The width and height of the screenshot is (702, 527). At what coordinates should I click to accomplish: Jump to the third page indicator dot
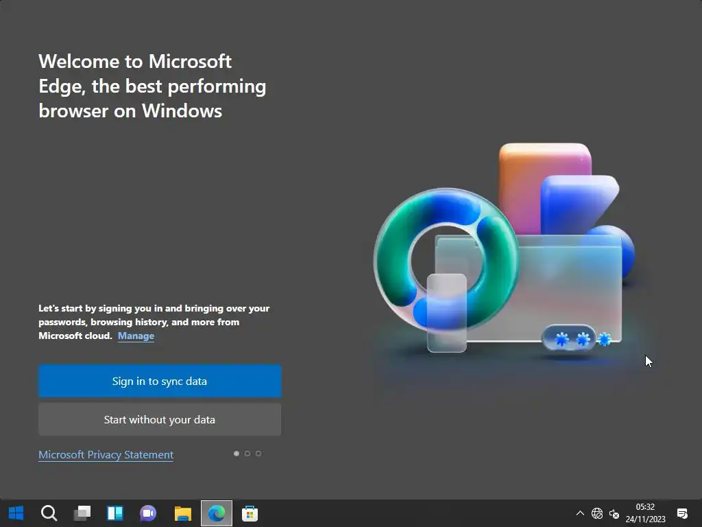pos(258,454)
